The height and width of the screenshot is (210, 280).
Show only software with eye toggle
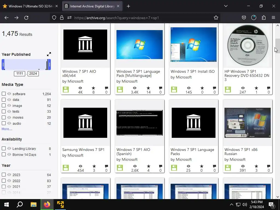(9, 94)
